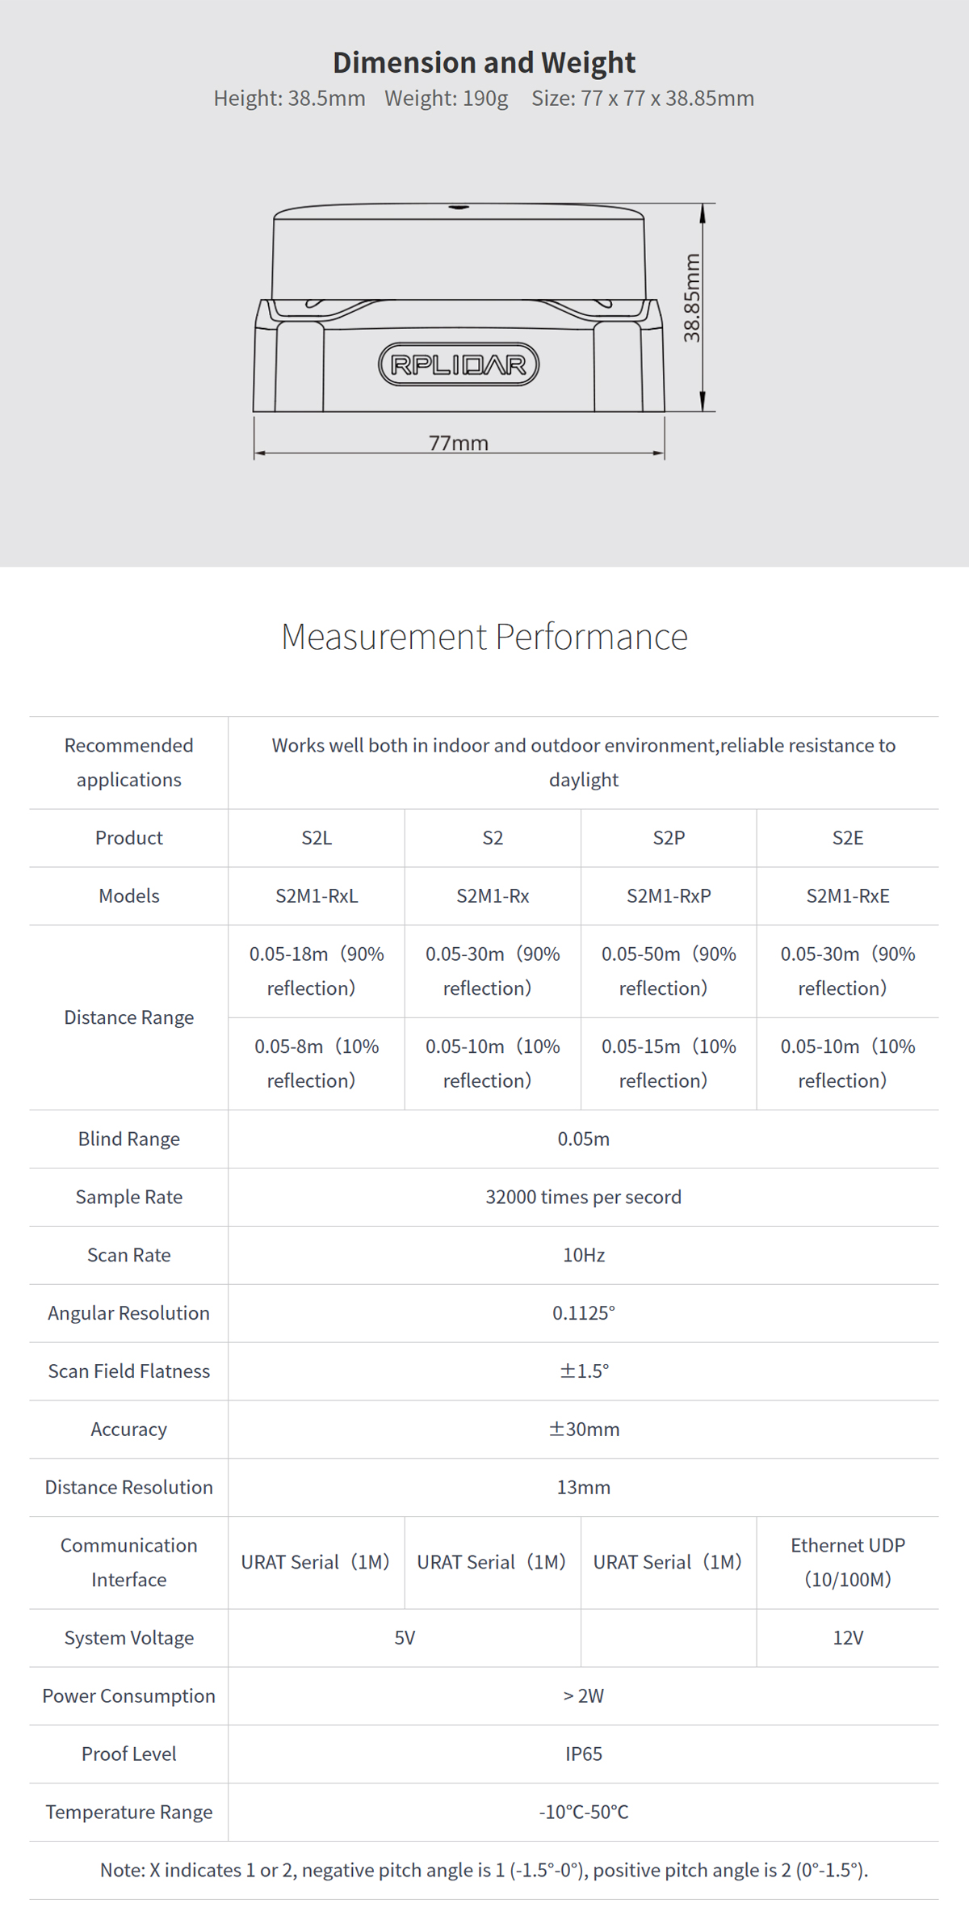Click the "Distance Range" row label
The height and width of the screenshot is (1916, 969).
(129, 1017)
